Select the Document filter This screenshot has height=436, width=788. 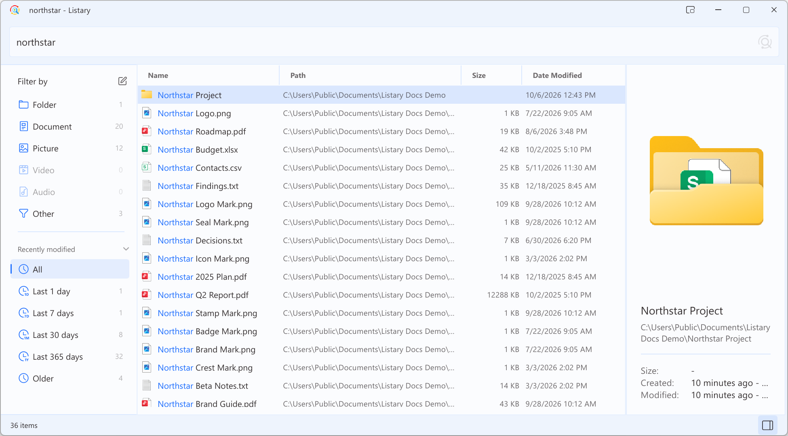(x=70, y=127)
